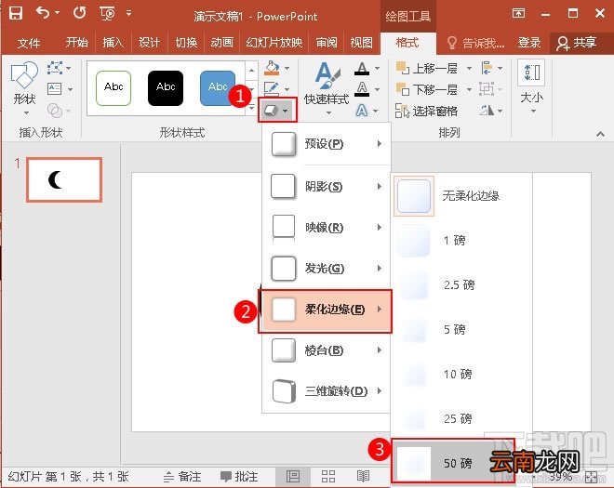Click the 告诉我 search lightbulb box
Viewport: 614px width, 488px height.
pyautogui.click(x=476, y=43)
